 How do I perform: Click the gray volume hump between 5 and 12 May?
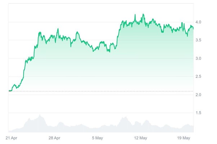pos(125,117)
